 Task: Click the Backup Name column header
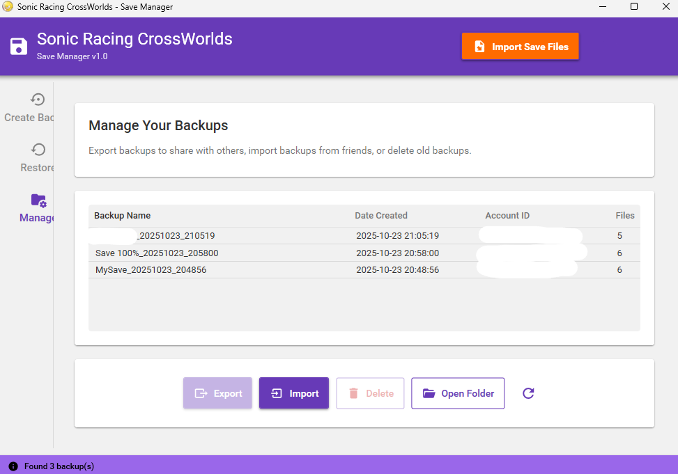coord(122,215)
